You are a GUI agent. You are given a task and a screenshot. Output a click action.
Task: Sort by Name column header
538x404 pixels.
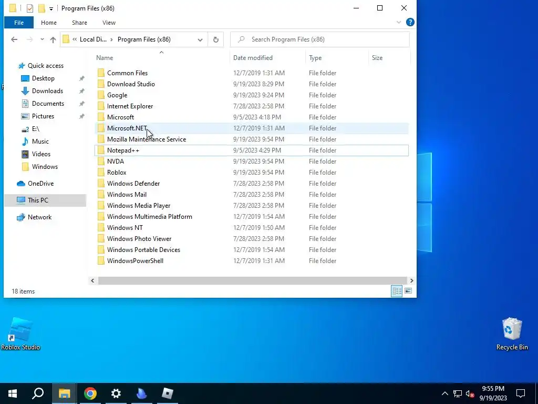tap(161, 58)
